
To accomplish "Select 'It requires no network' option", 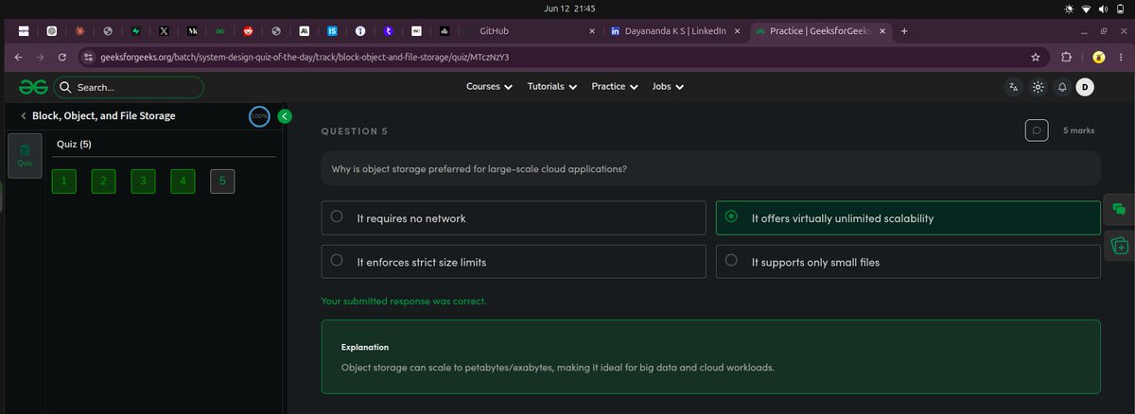I will pos(514,218).
